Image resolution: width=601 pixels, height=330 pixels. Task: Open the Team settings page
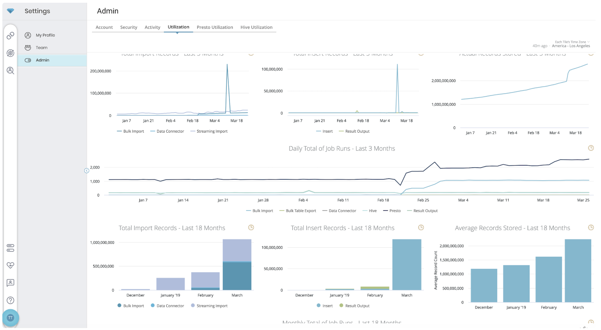pyautogui.click(x=41, y=48)
